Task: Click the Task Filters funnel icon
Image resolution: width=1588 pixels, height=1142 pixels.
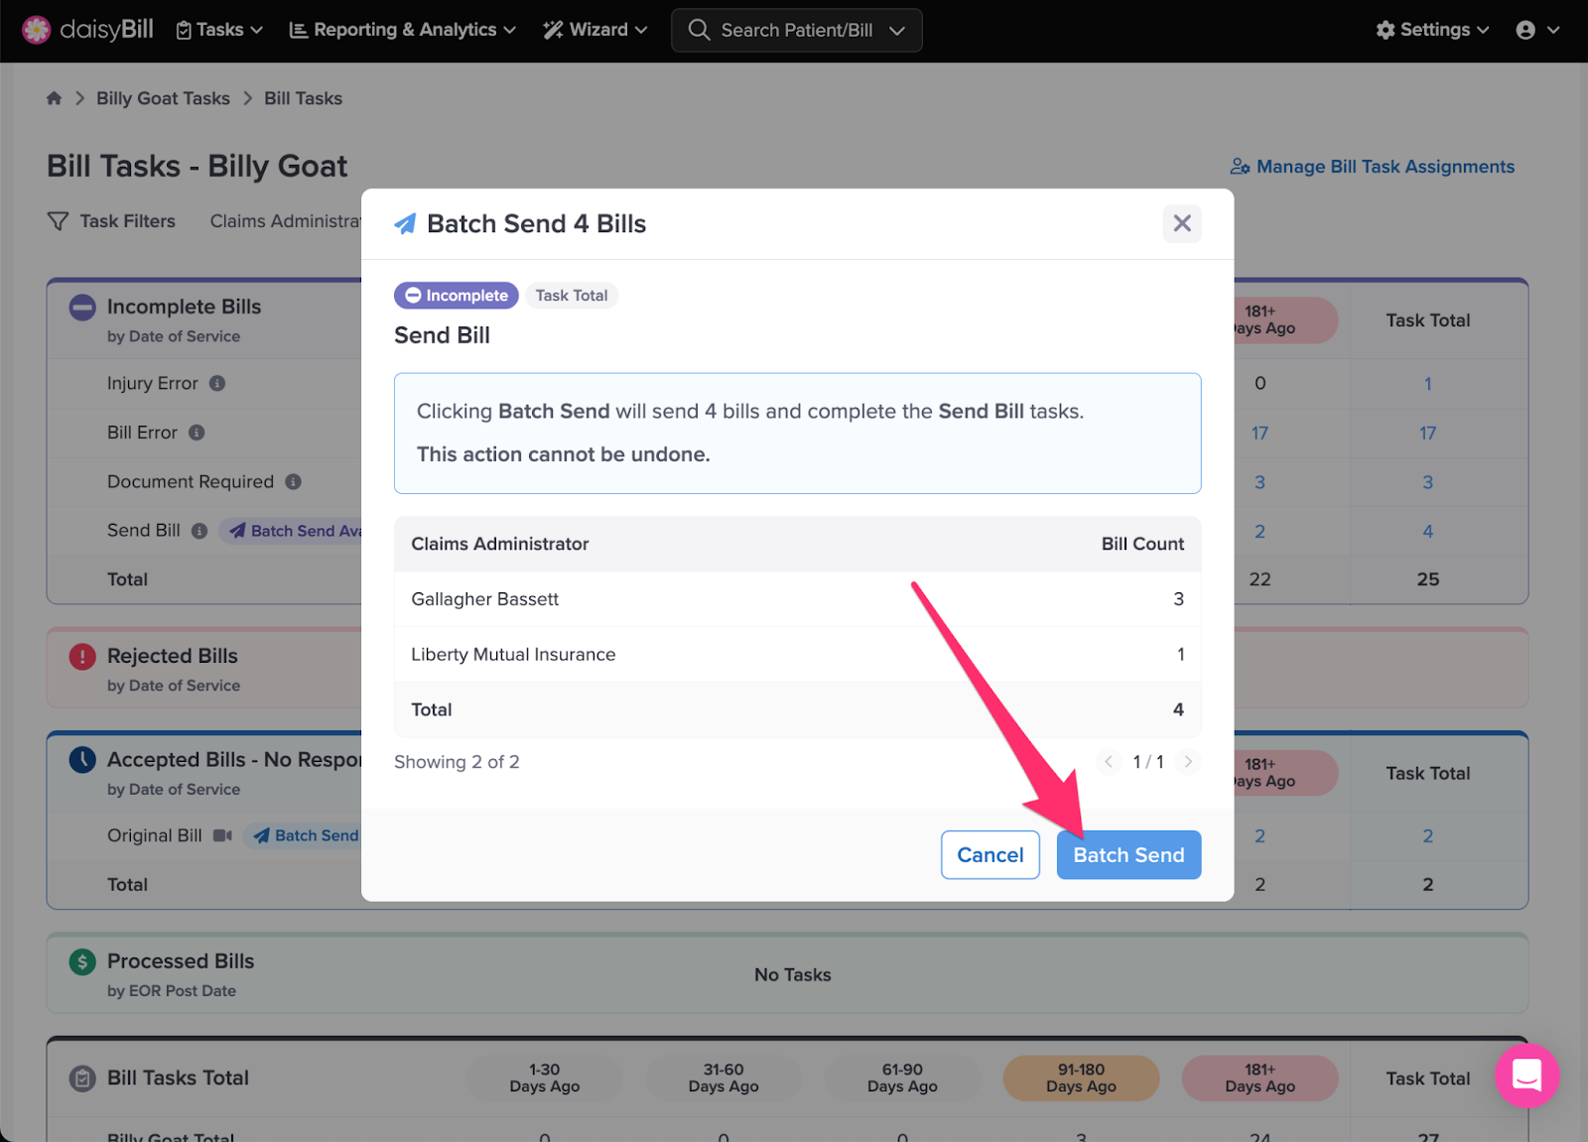Action: tap(59, 221)
